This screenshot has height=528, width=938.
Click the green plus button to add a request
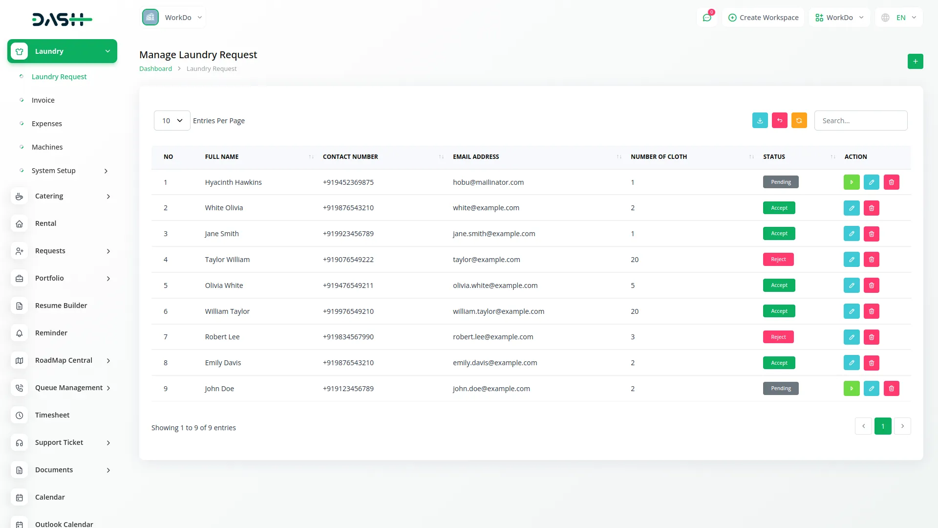915,62
